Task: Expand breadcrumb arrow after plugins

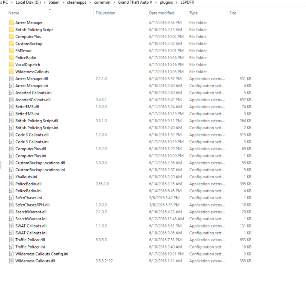Action: coord(177,3)
